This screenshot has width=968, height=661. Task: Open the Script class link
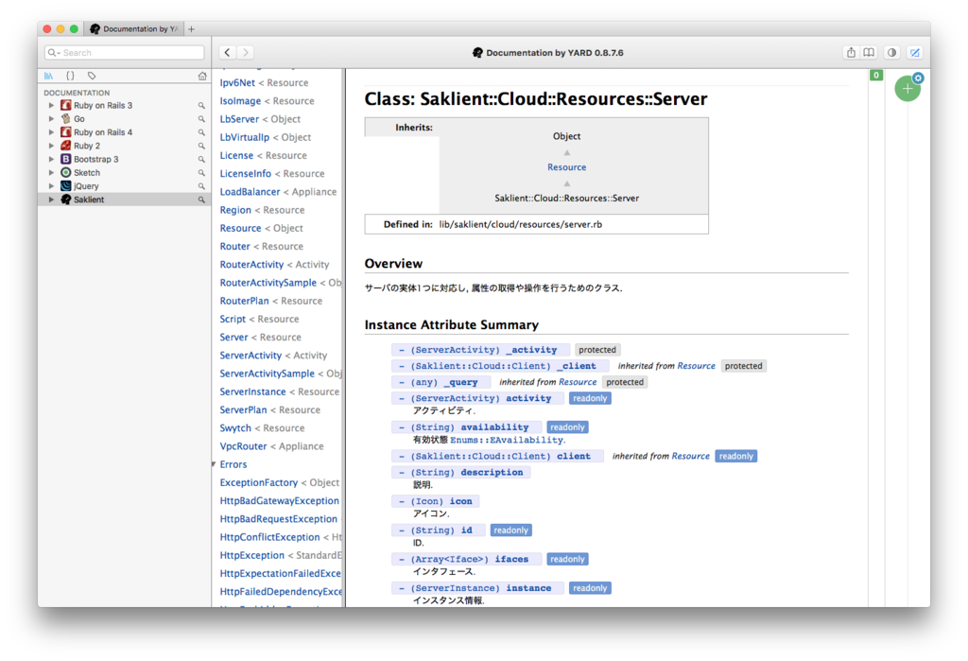[233, 320]
